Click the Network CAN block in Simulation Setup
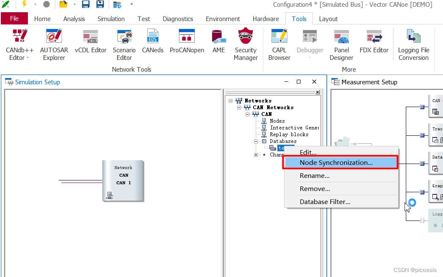 (x=123, y=180)
